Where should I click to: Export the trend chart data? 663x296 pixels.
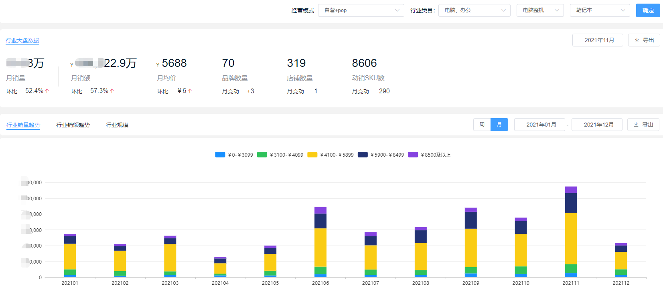643,125
